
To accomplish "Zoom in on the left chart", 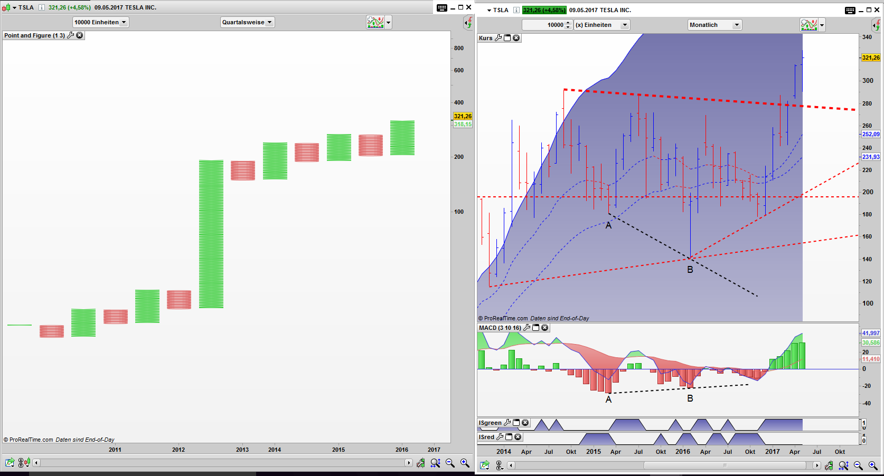I will click(x=465, y=463).
